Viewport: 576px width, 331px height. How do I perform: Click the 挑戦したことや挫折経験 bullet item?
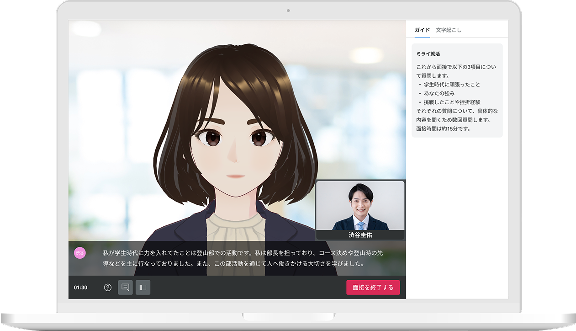(x=452, y=102)
